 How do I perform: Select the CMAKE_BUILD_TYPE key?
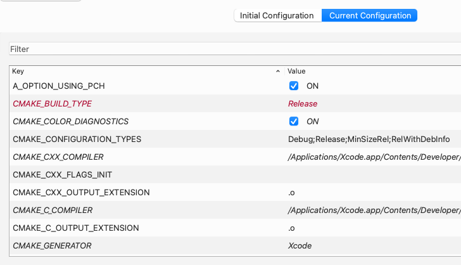52,103
